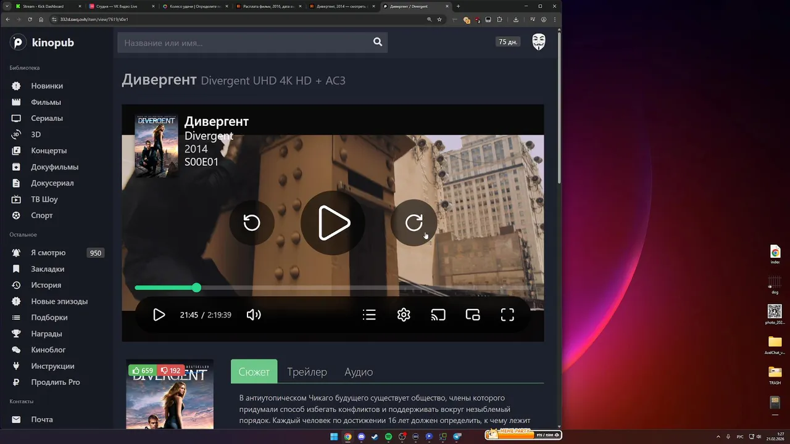Cast video to a device

(x=438, y=314)
